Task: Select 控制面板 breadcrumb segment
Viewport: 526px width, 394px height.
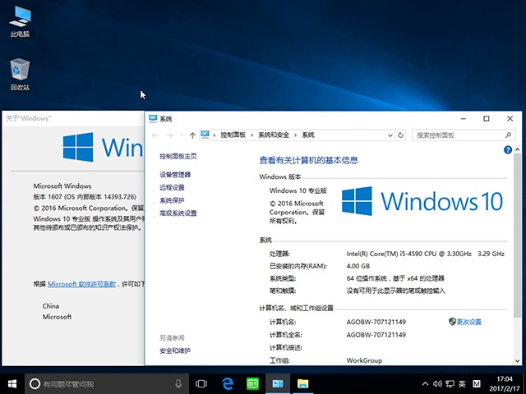Action: click(x=233, y=135)
